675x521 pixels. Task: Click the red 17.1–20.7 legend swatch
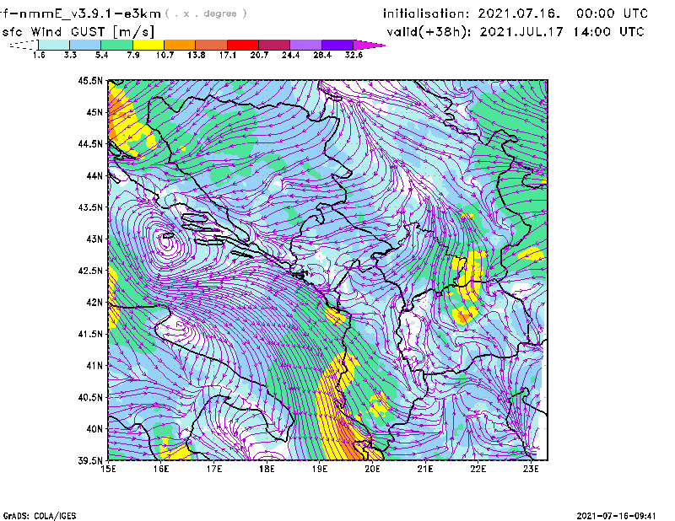click(243, 45)
